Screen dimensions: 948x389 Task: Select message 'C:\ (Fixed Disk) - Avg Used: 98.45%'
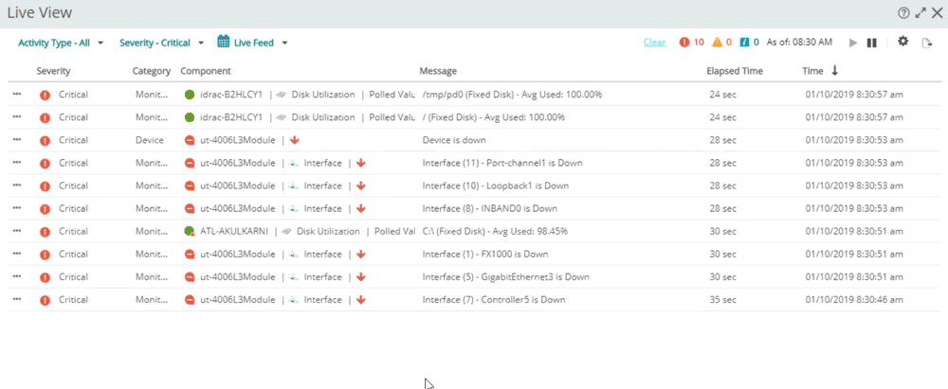coord(495,231)
